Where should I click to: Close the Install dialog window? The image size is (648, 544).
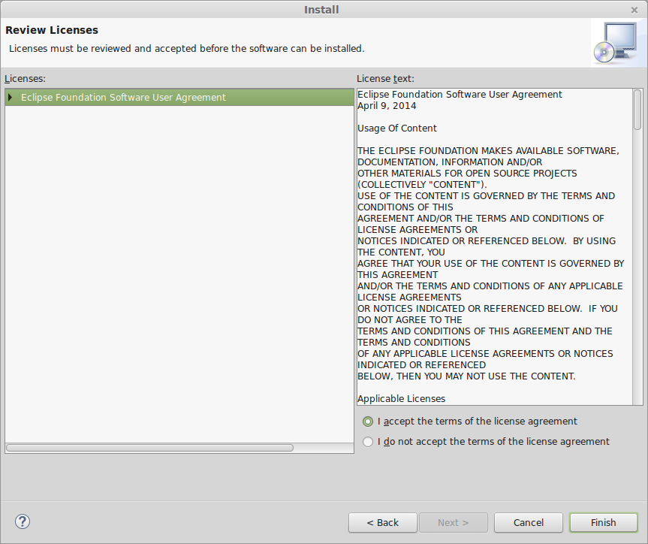click(x=634, y=10)
